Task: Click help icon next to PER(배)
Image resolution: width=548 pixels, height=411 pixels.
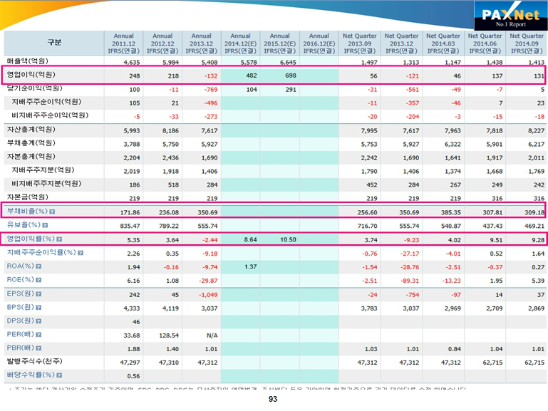Action: point(38,335)
